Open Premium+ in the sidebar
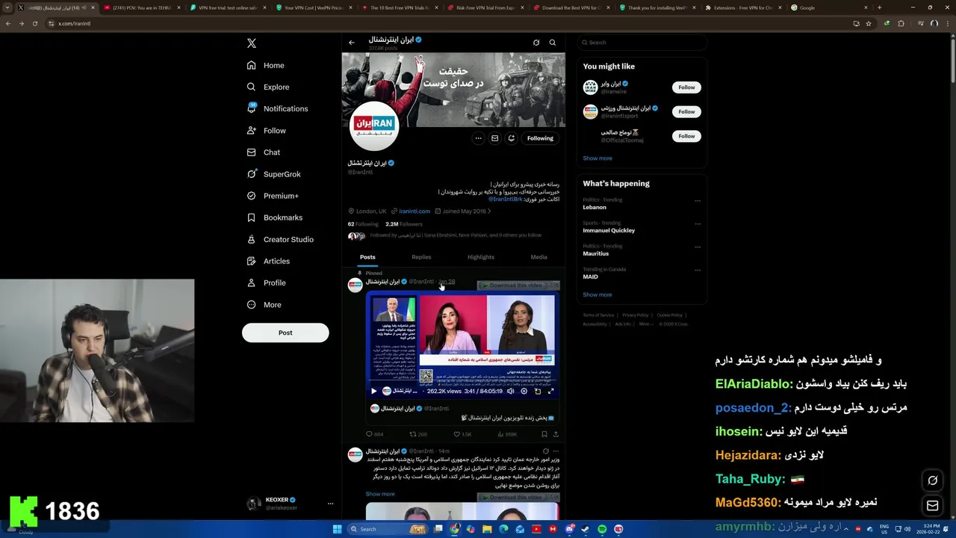 [x=273, y=196]
